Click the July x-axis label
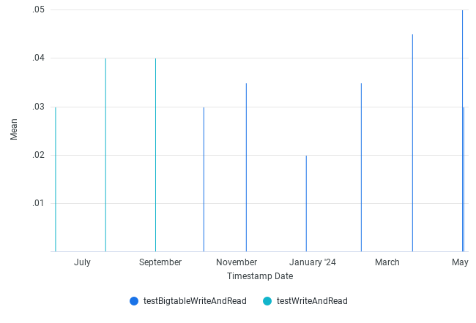 coord(82,262)
